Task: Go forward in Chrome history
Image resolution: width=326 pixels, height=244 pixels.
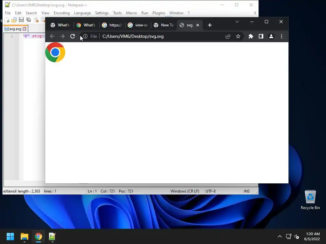Action: point(62,36)
